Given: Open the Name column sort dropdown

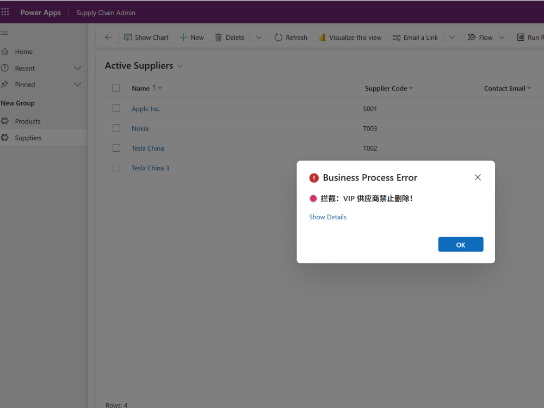Looking at the screenshot, I should pos(160,88).
